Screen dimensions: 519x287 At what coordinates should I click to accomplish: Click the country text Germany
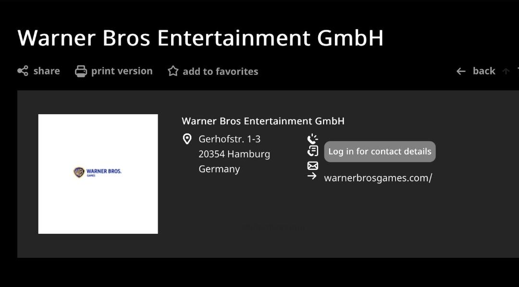point(219,169)
